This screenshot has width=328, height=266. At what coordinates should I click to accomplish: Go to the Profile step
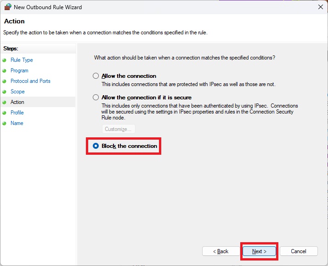(x=17, y=113)
